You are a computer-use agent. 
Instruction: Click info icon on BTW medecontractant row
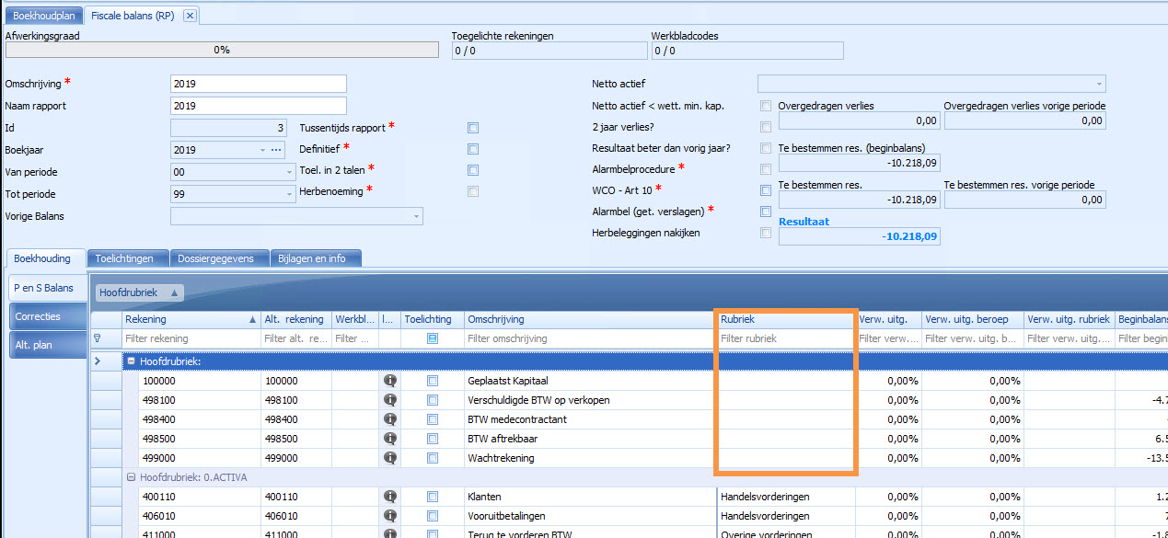[x=389, y=419]
